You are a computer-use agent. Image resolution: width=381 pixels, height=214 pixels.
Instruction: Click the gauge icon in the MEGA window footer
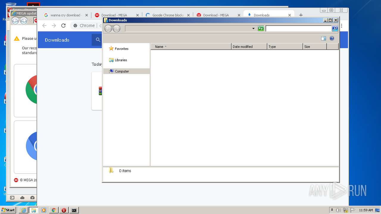pyautogui.click(x=32, y=198)
